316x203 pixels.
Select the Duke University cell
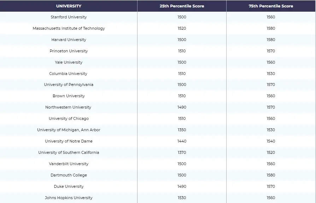tap(69, 186)
